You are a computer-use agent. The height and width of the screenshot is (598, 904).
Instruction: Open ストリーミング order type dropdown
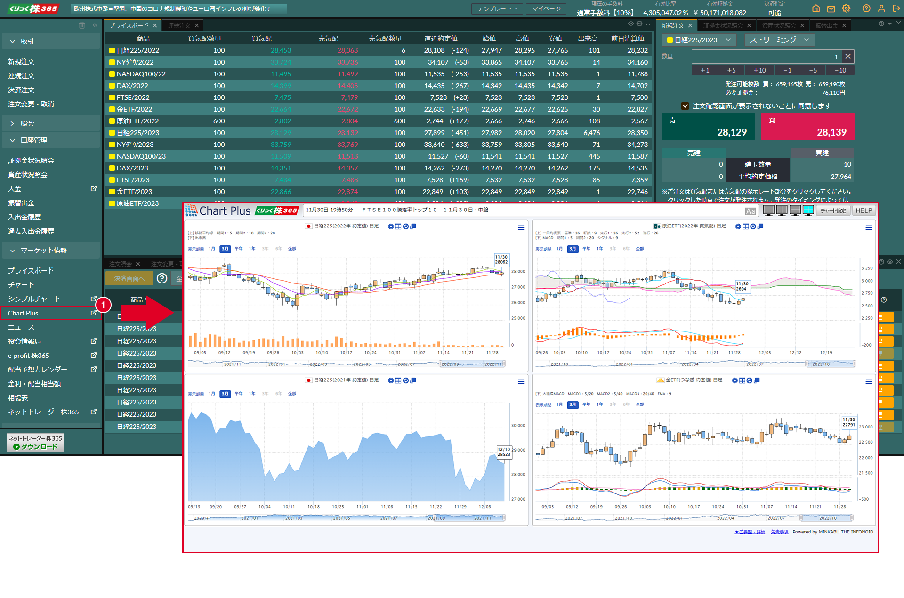coord(779,40)
